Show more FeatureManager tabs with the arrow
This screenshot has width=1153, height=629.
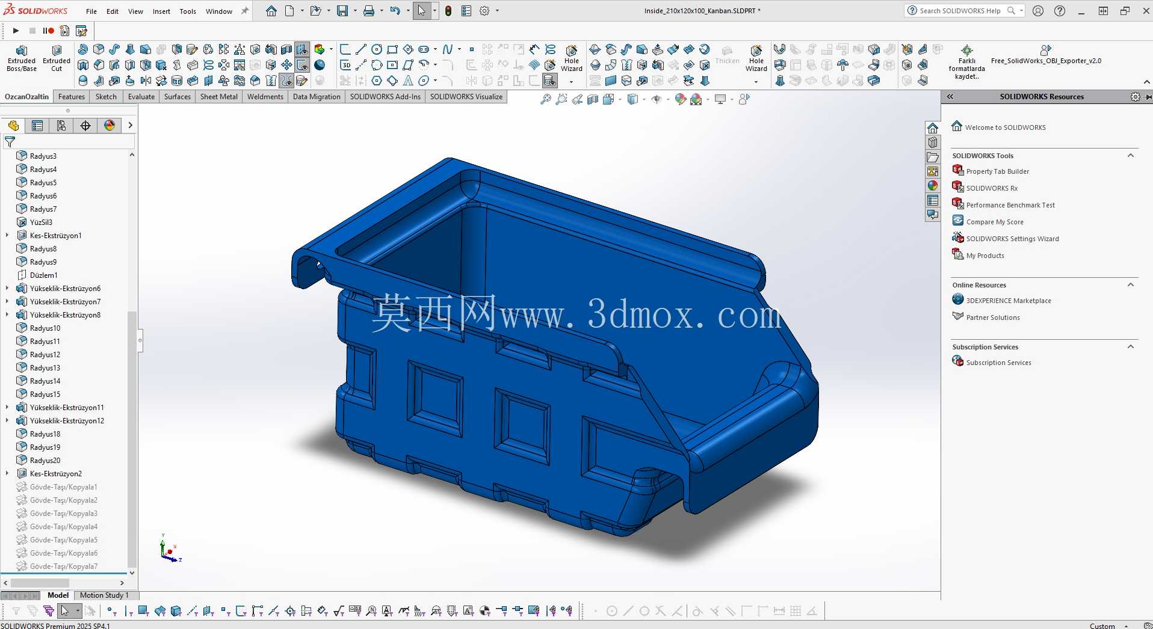click(x=130, y=125)
